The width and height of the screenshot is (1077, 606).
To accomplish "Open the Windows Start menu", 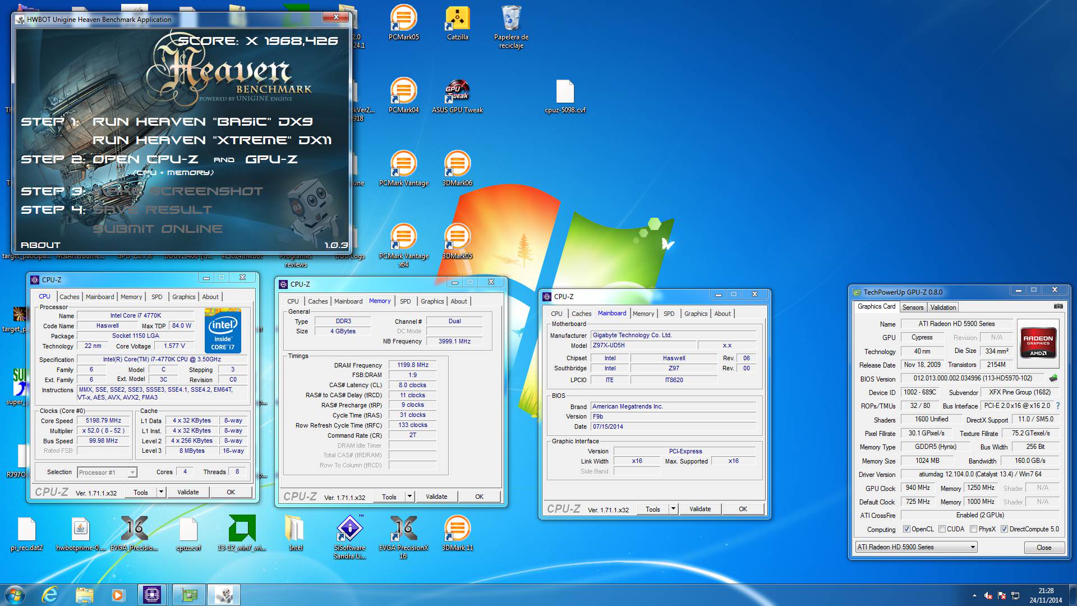I will pos(15,594).
